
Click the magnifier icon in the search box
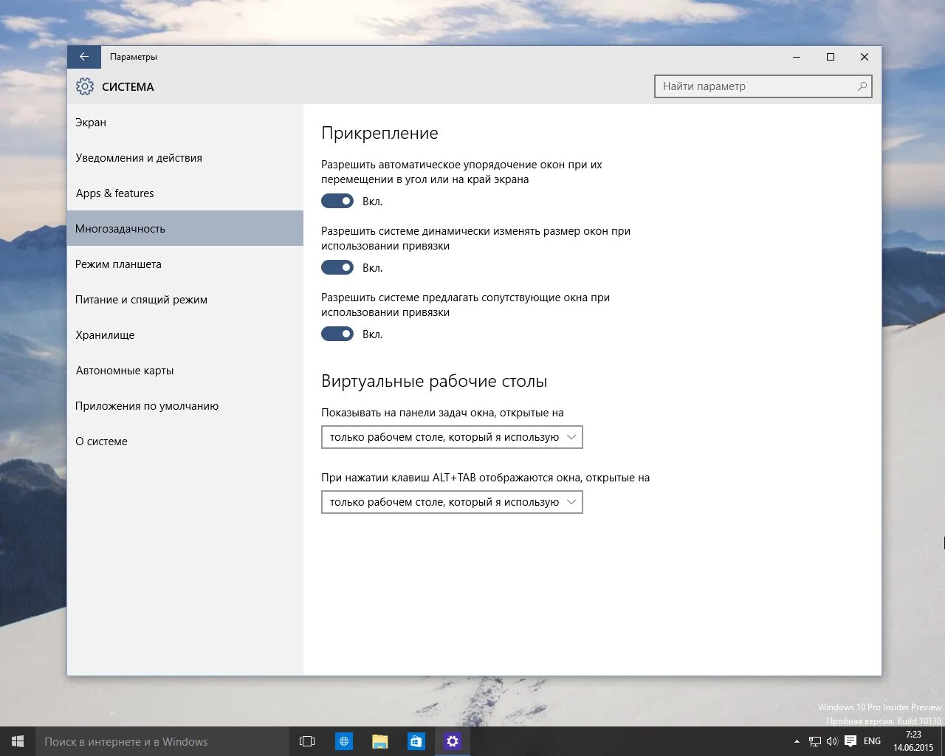point(862,86)
